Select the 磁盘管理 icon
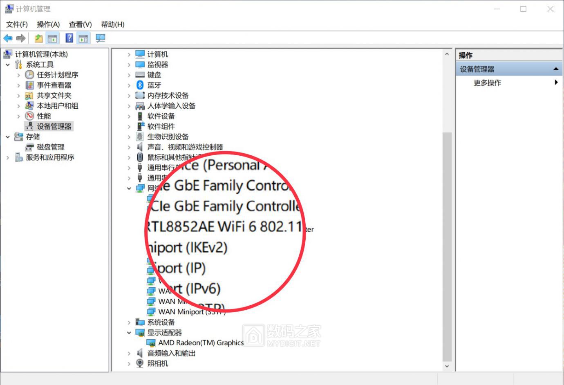 tap(29, 147)
